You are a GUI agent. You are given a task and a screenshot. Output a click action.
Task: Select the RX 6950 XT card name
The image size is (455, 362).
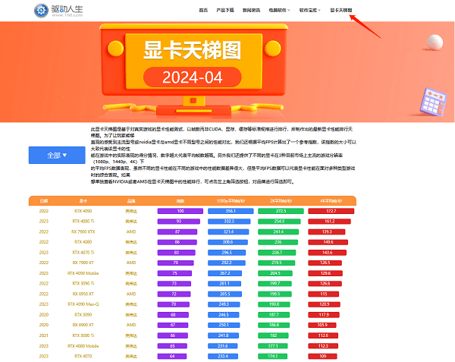tap(83, 294)
